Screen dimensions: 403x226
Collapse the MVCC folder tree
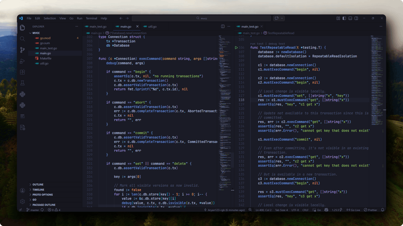(55, 33)
